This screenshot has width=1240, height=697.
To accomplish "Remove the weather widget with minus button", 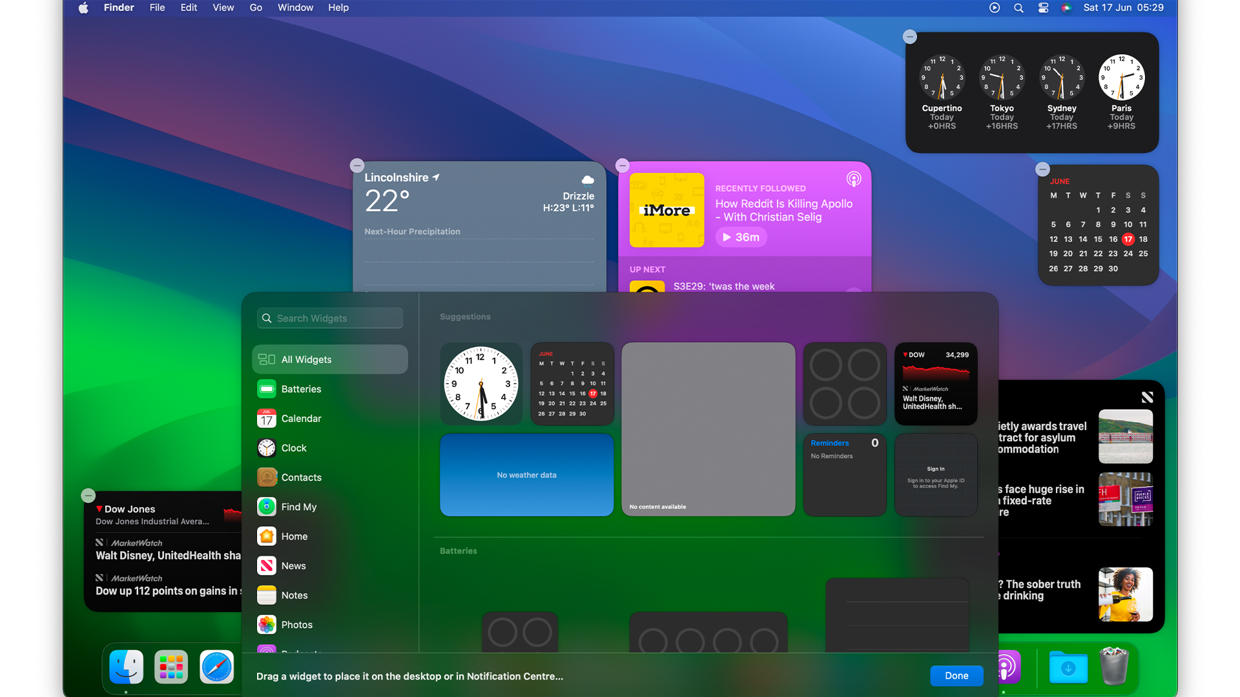I will pos(356,165).
